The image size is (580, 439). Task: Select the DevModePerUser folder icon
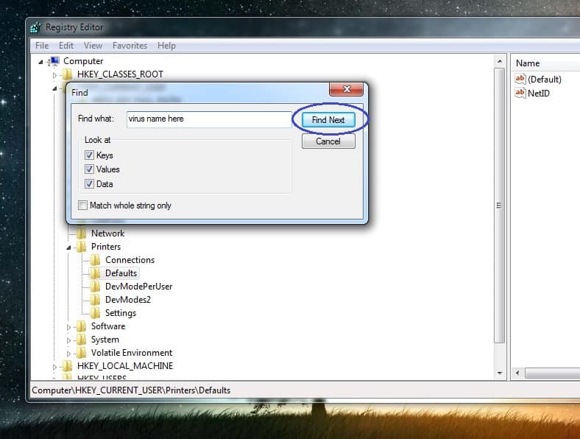coord(96,287)
